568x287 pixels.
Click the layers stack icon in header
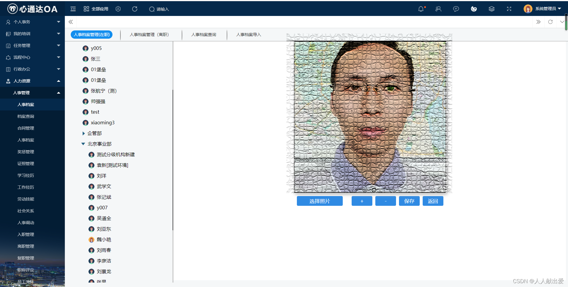(492, 9)
